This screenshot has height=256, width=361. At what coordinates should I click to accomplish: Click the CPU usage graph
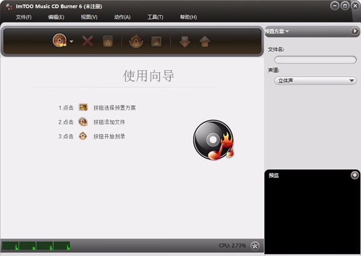(36, 246)
